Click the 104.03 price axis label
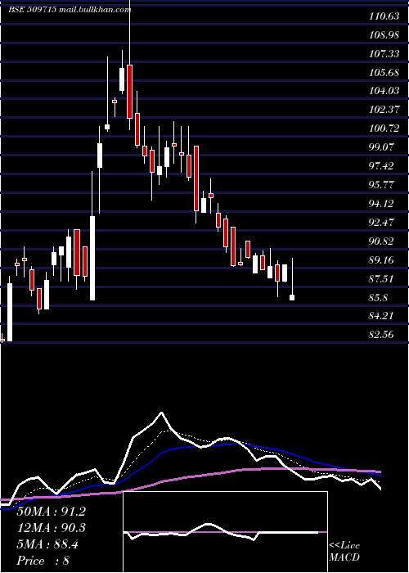409x573 pixels. [384, 91]
